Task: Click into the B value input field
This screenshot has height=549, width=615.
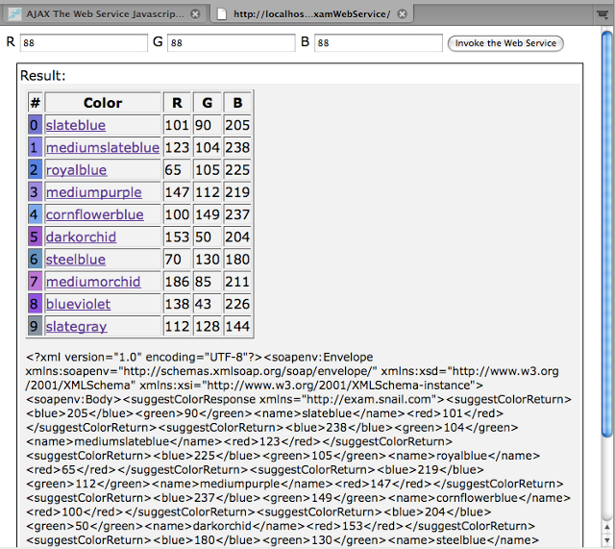Action: pos(378,43)
